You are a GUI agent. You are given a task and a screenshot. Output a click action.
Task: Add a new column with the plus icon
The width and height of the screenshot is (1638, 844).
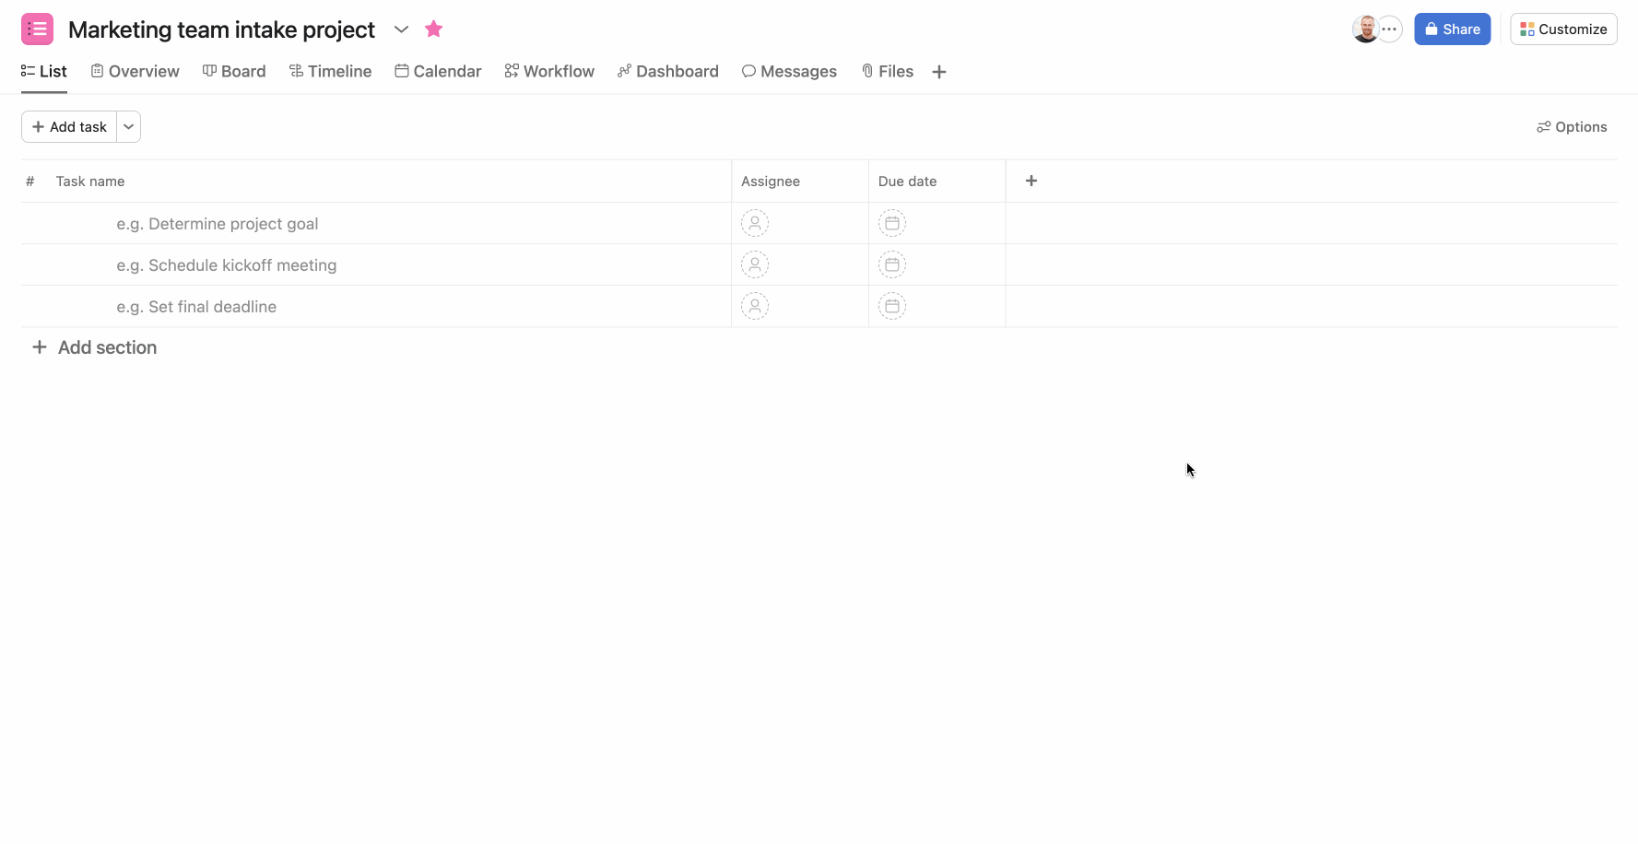click(1031, 181)
